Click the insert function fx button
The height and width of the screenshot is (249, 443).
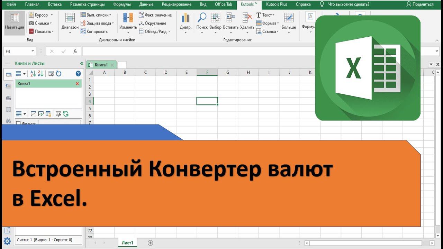tap(75, 51)
